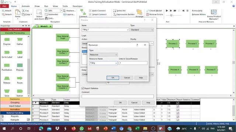Switch to the Run ribbon tab
Image resolution: width=236 pixels, height=132 pixels.
[x=46, y=6]
